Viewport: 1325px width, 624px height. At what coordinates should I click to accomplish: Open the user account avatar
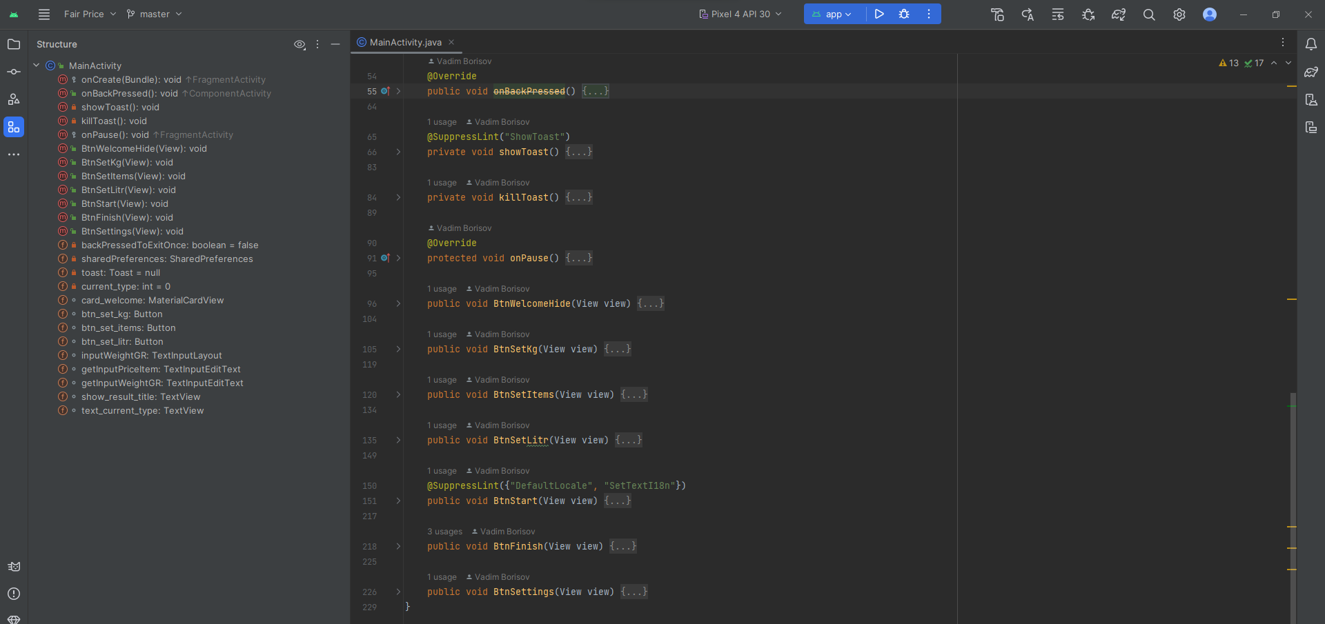tap(1210, 14)
